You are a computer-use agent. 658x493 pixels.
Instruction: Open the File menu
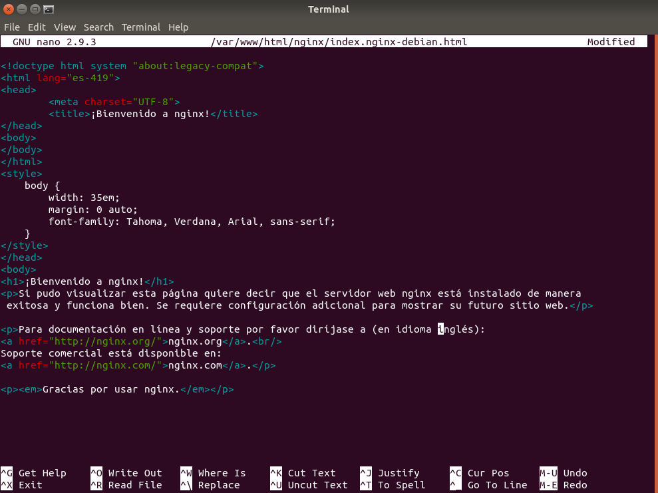(12, 27)
